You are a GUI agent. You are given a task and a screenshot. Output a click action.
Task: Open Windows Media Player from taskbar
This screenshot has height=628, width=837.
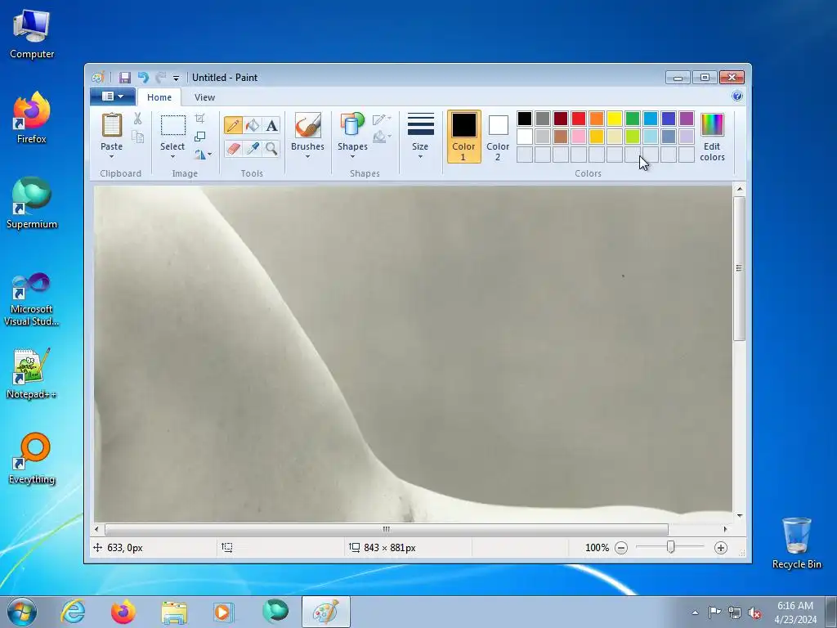click(222, 612)
